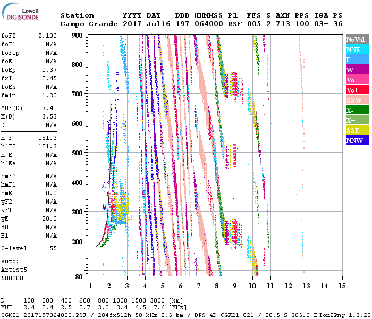Click the Vo+ red legend swatch
The width and height of the screenshot is (372, 319).
coord(357,90)
